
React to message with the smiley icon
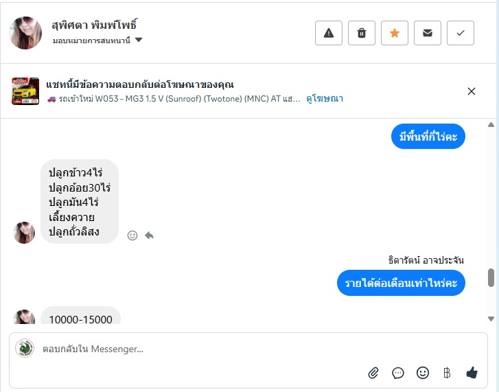pyautogui.click(x=132, y=235)
